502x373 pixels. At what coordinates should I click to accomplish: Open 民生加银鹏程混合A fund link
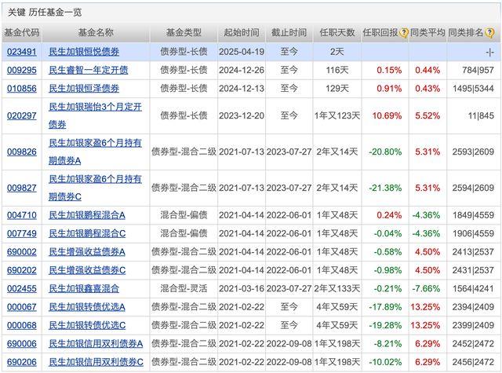(x=87, y=215)
